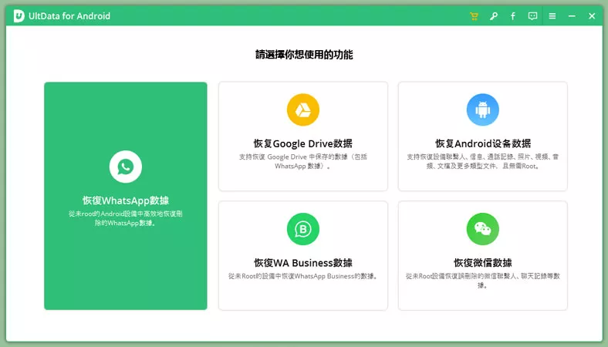
Task: Minimize the UltData window
Action: (x=572, y=16)
